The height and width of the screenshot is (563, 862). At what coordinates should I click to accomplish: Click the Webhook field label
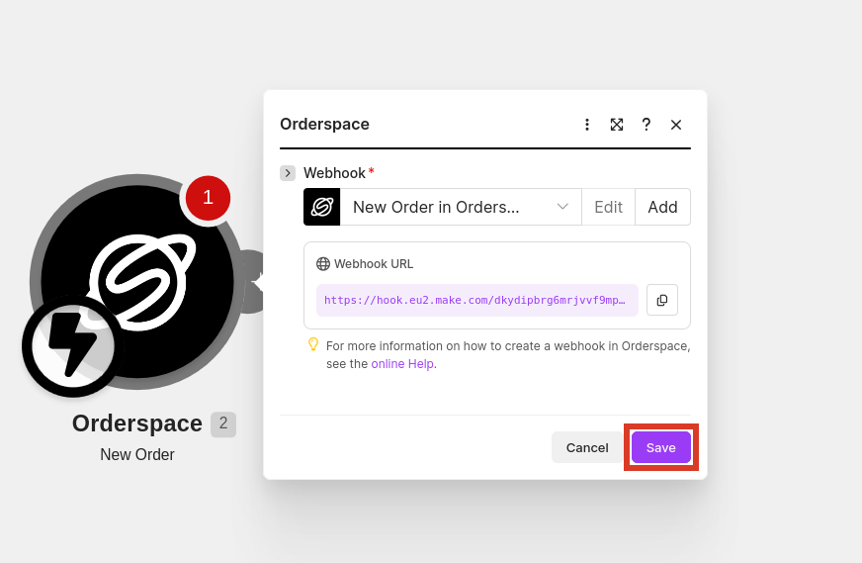(334, 173)
